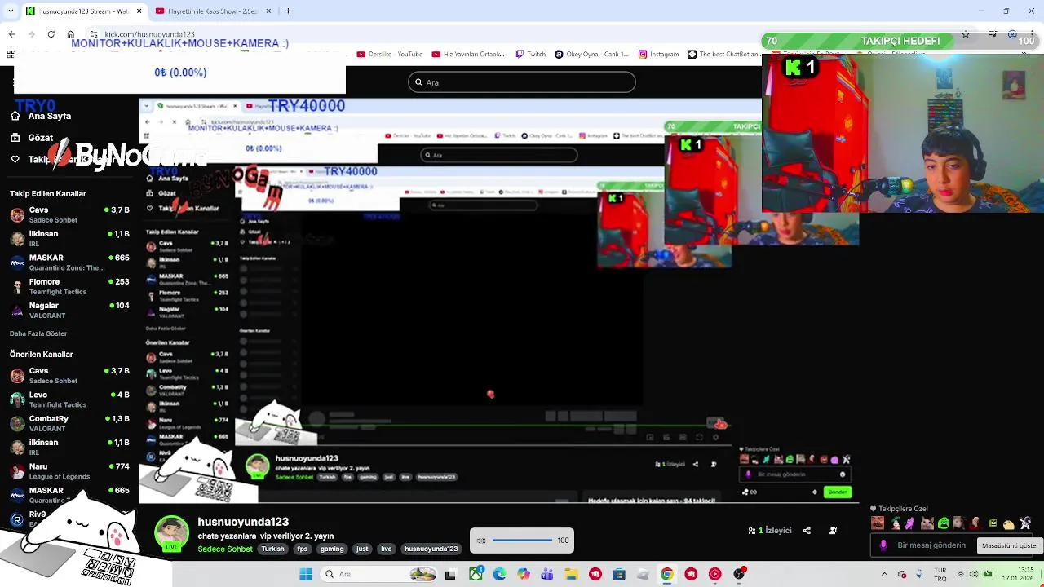Click the 1 İzleyici viewer count
The height and width of the screenshot is (587, 1044).
(770, 531)
